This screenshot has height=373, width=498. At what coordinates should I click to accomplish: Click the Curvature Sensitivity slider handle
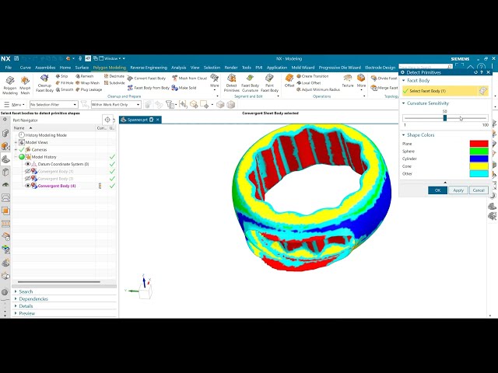coord(444,118)
